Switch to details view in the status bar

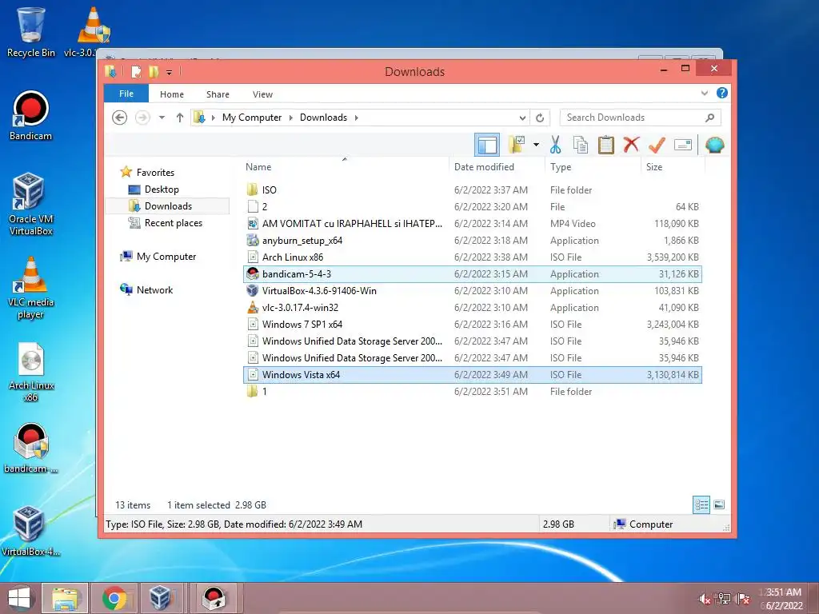pos(701,505)
